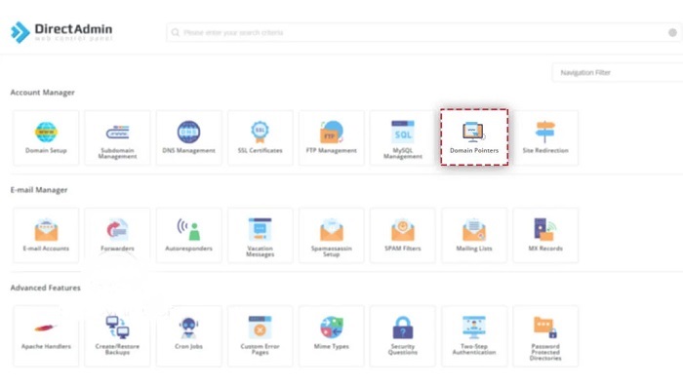Open Two-Step Authentication
The height and width of the screenshot is (385, 683).
click(x=474, y=336)
